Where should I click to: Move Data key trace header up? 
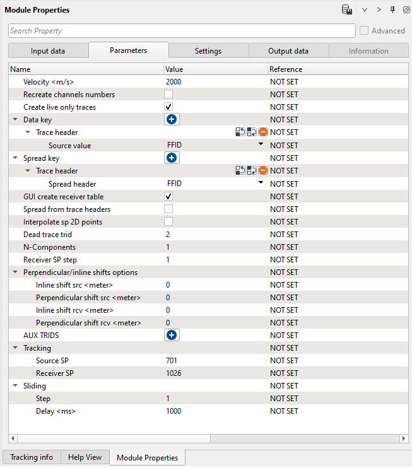click(240, 132)
